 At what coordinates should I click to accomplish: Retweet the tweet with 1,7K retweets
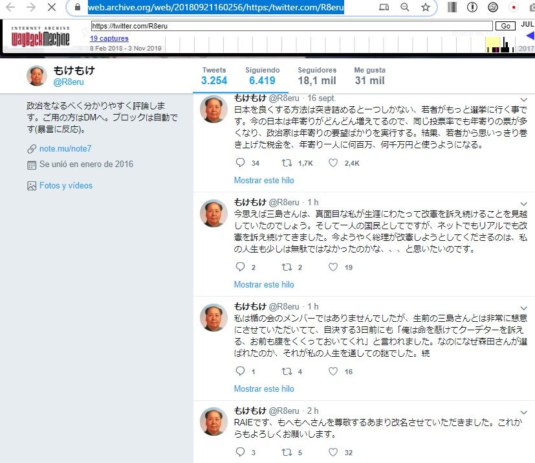(287, 163)
